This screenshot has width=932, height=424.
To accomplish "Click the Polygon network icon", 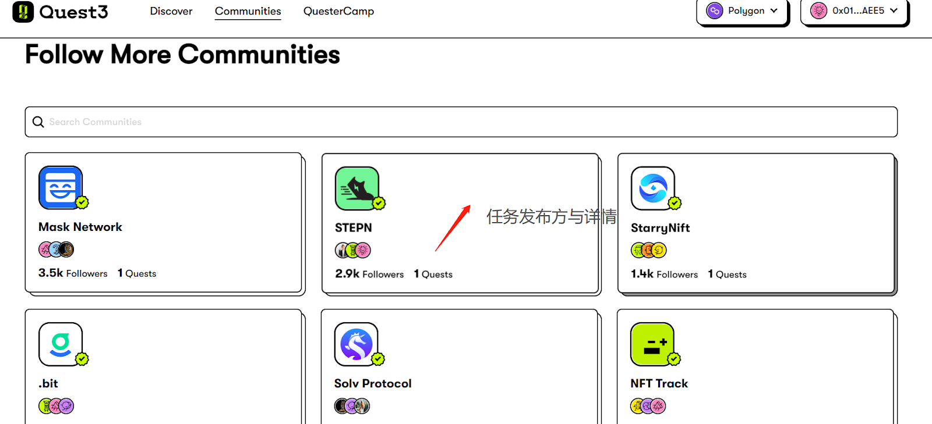I will pos(714,10).
